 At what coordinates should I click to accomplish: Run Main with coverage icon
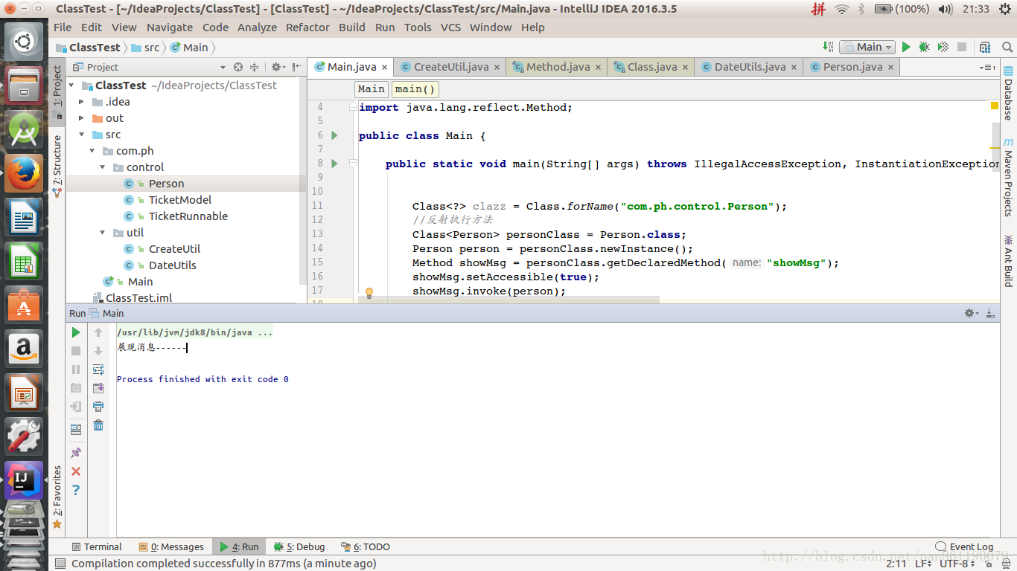pyautogui.click(x=943, y=47)
